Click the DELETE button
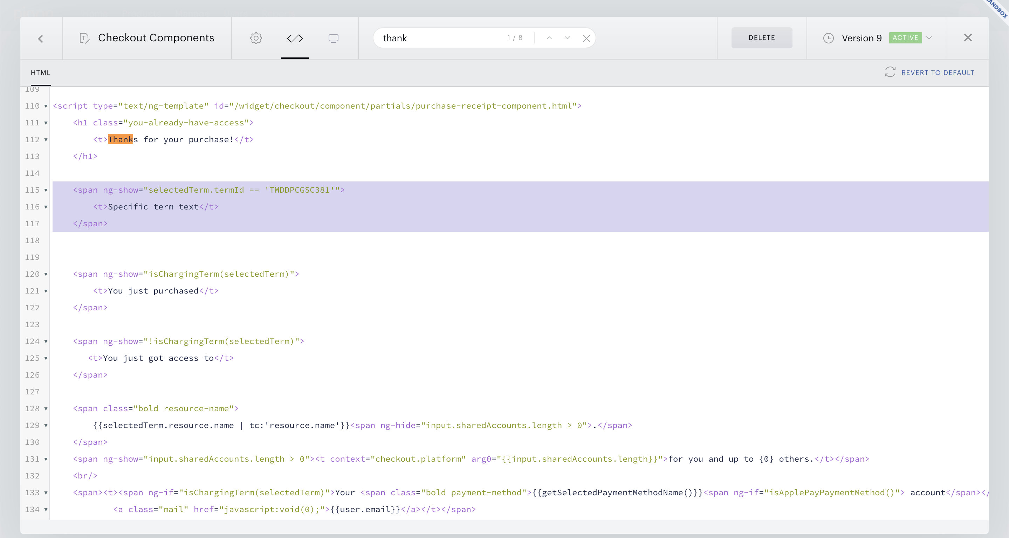1009x538 pixels. [761, 37]
